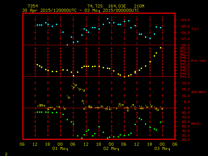Click the "RH(%)" humidity axis label
208x156 pixels.
196,123
